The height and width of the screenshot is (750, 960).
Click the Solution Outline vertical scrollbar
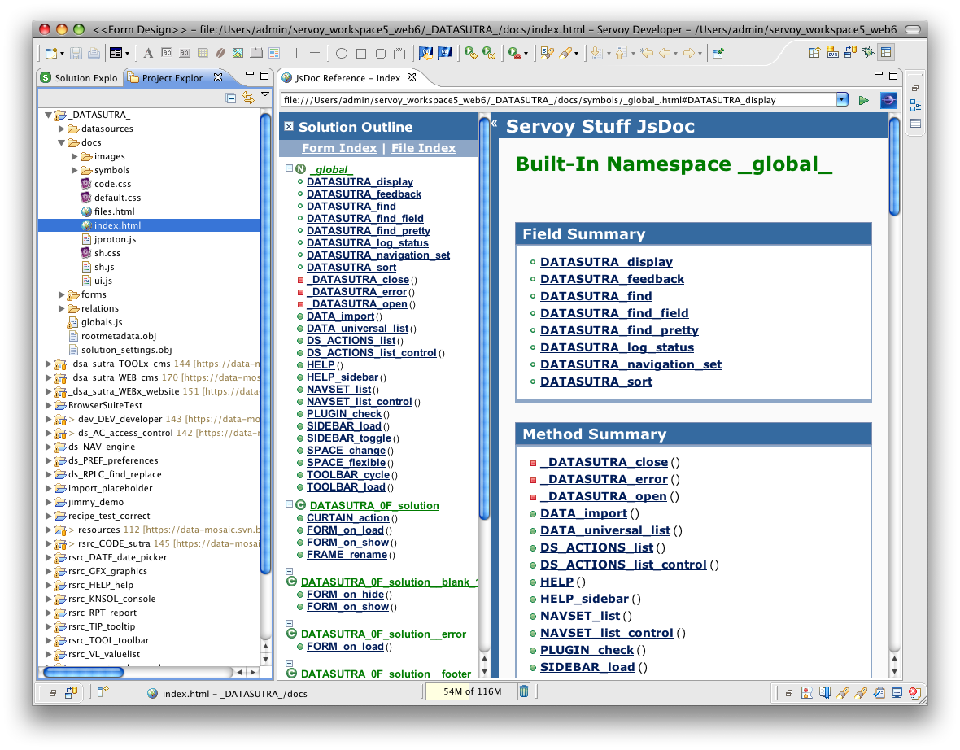point(484,318)
